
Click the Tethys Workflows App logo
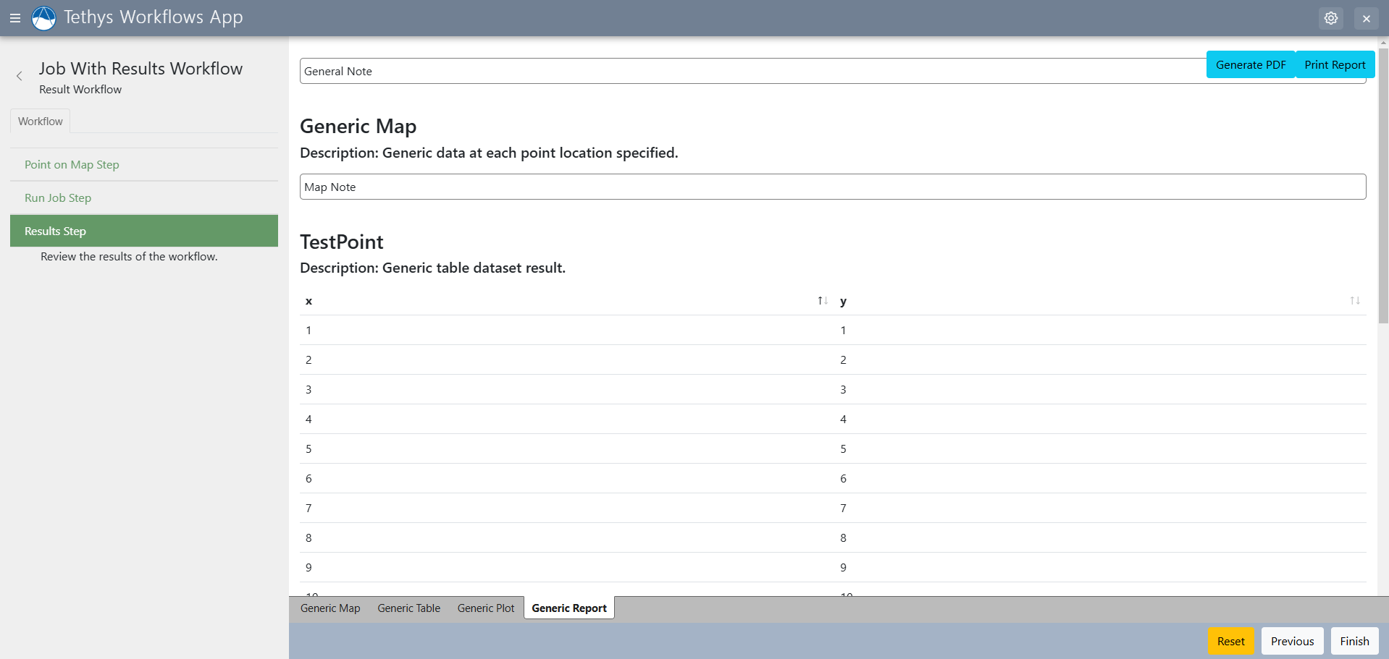pyautogui.click(x=43, y=17)
